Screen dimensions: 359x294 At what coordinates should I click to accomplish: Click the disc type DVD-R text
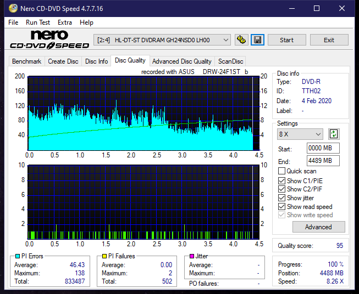point(311,82)
